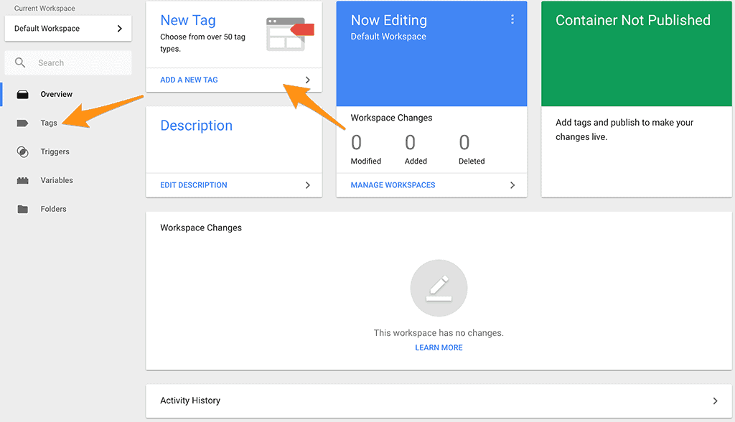
Task: Click the New Tag heading
Action: click(x=188, y=20)
